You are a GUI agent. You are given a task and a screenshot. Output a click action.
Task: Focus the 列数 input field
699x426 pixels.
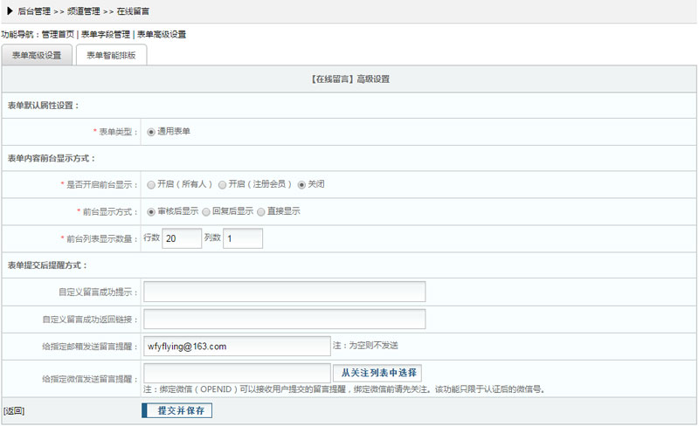243,238
